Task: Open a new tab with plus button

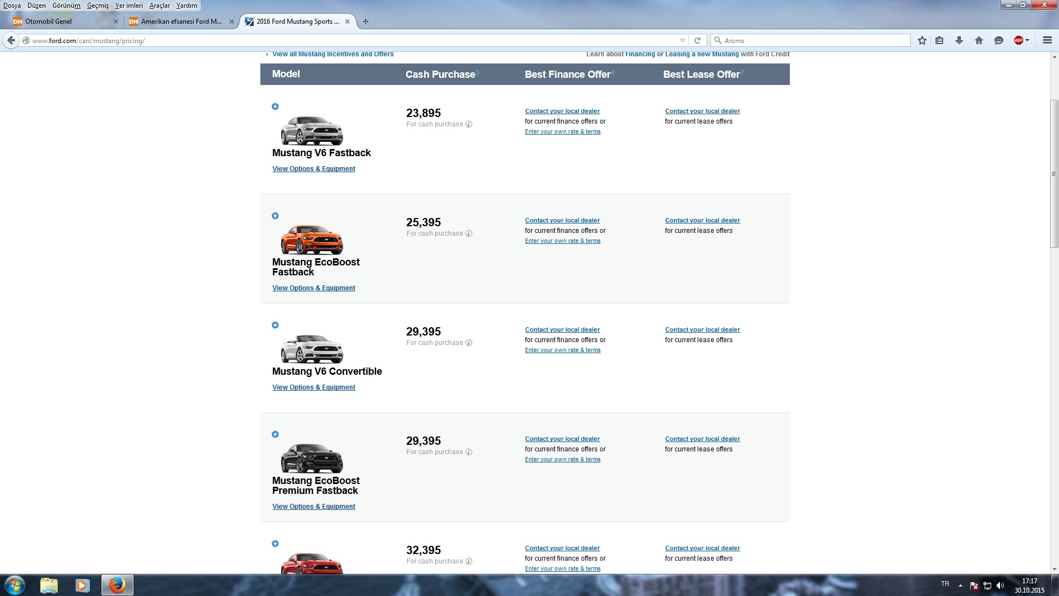Action: [365, 22]
